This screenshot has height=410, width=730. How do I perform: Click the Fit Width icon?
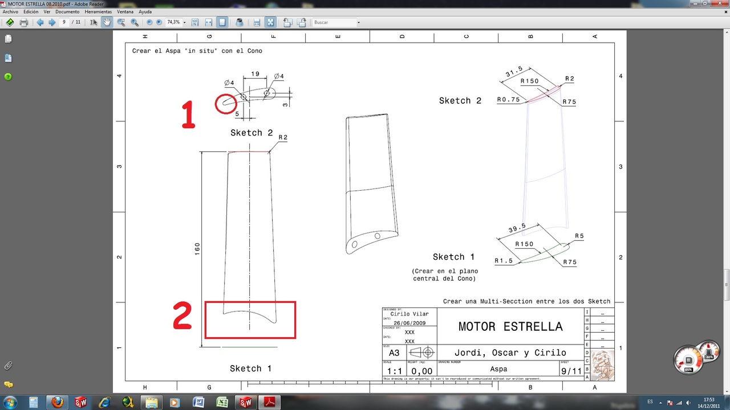coord(209,22)
